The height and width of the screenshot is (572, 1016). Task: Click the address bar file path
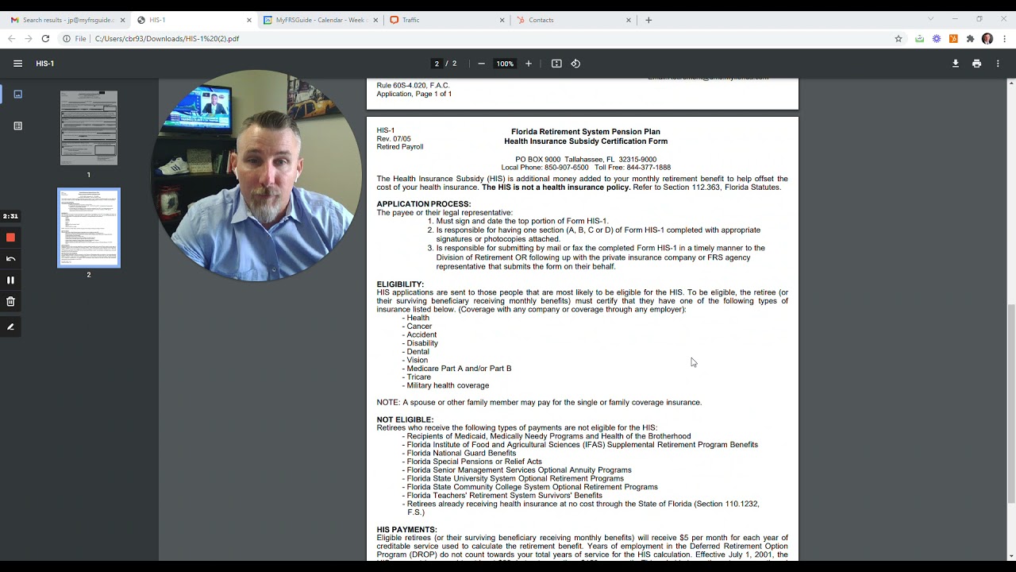point(167,38)
